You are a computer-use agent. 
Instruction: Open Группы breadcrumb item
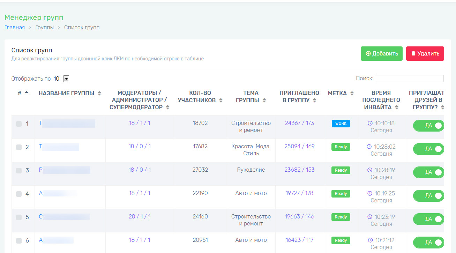point(45,28)
